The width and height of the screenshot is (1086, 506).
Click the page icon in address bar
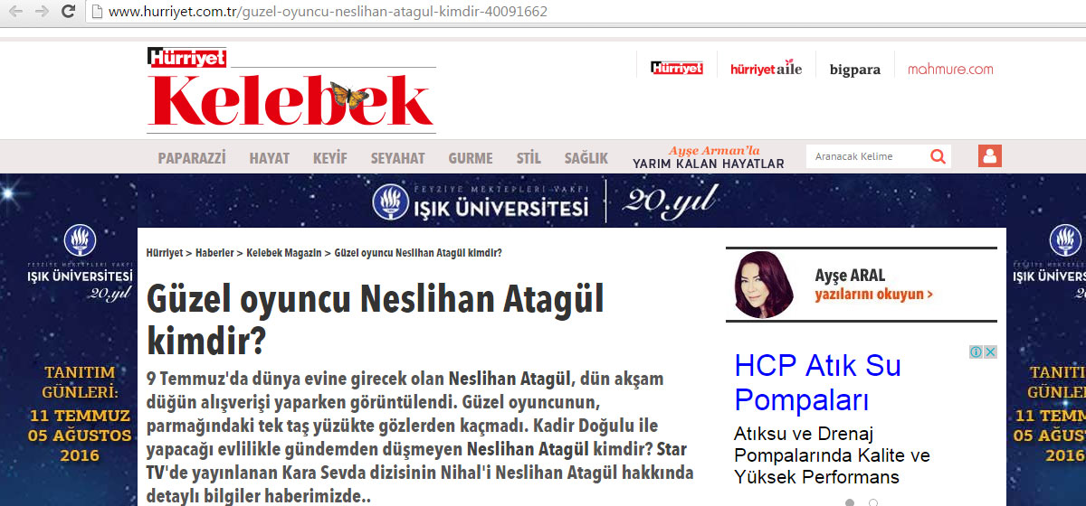coord(98,12)
